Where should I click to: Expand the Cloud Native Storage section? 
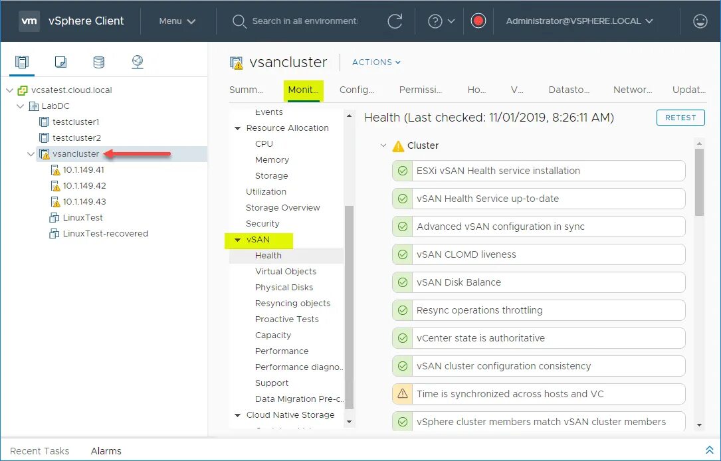tap(237, 415)
